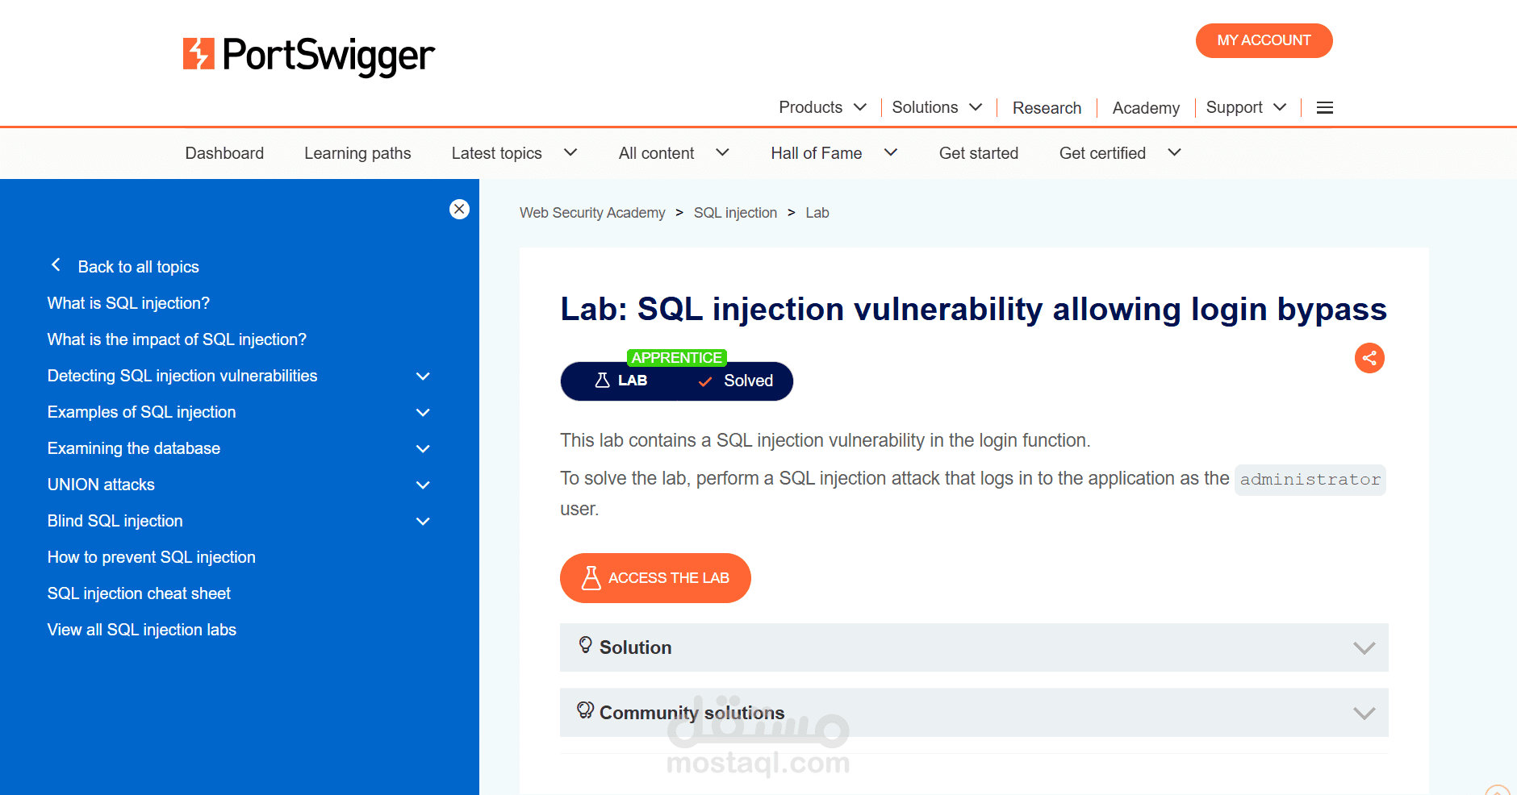The width and height of the screenshot is (1517, 795).
Task: Expand the UNION attacks section
Action: tap(423, 485)
